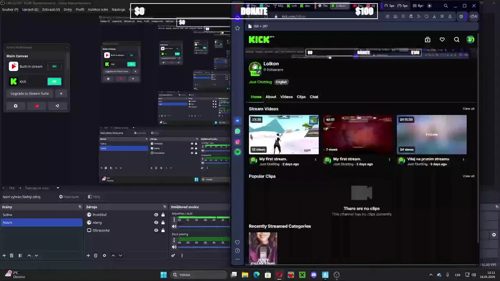Open Zvuk plochy three-dot options menu
The height and width of the screenshot is (281, 500).
[x=174, y=240]
